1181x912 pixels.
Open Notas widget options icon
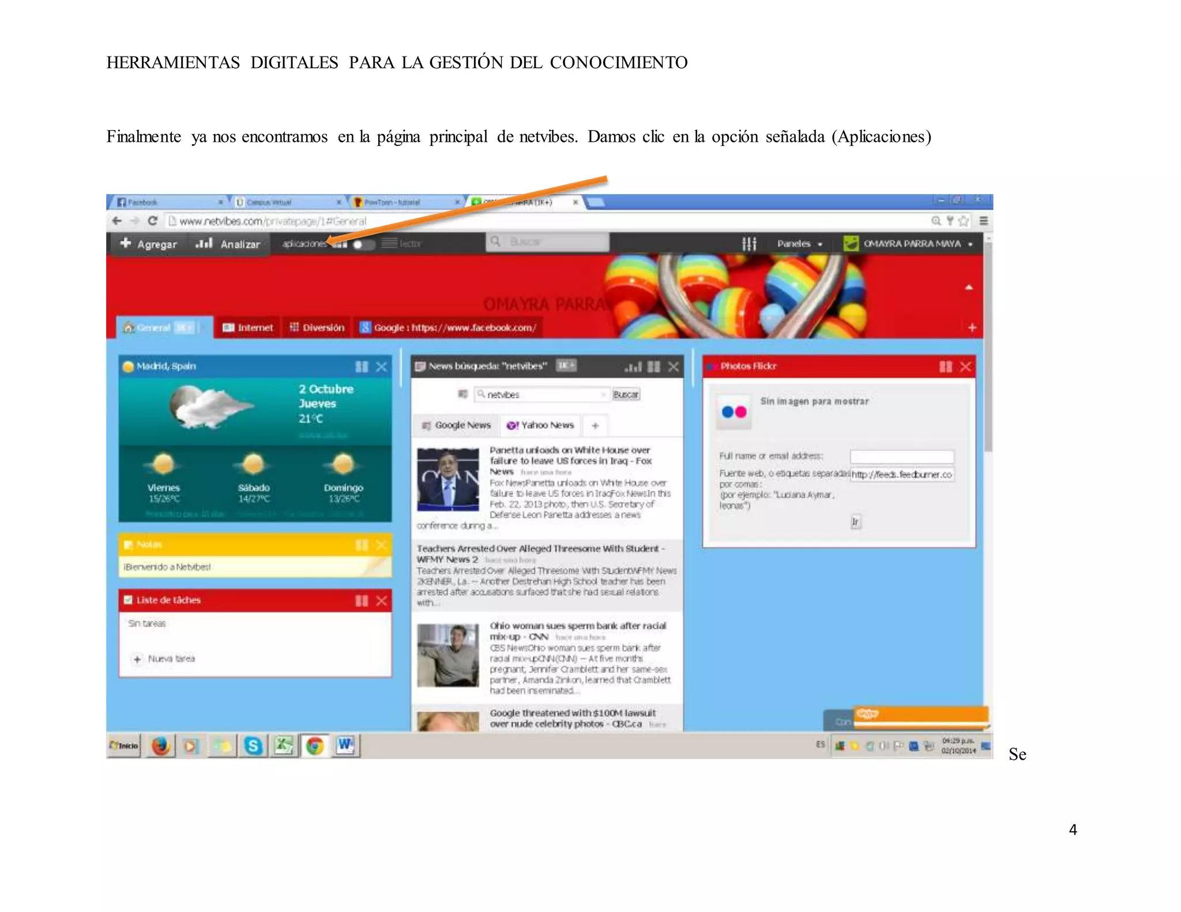(x=362, y=545)
